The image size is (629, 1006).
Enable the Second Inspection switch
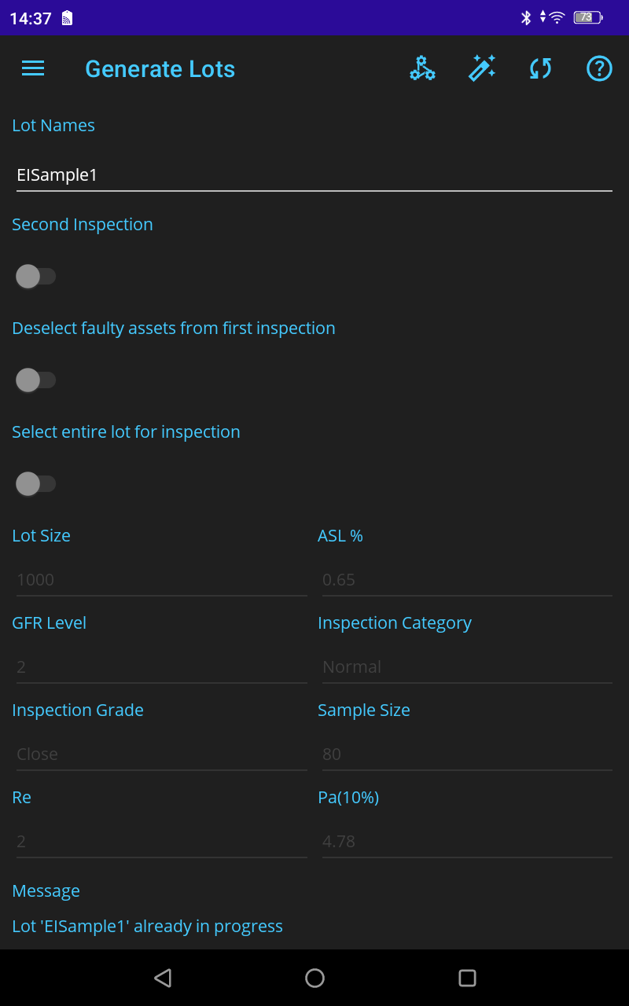coord(35,276)
